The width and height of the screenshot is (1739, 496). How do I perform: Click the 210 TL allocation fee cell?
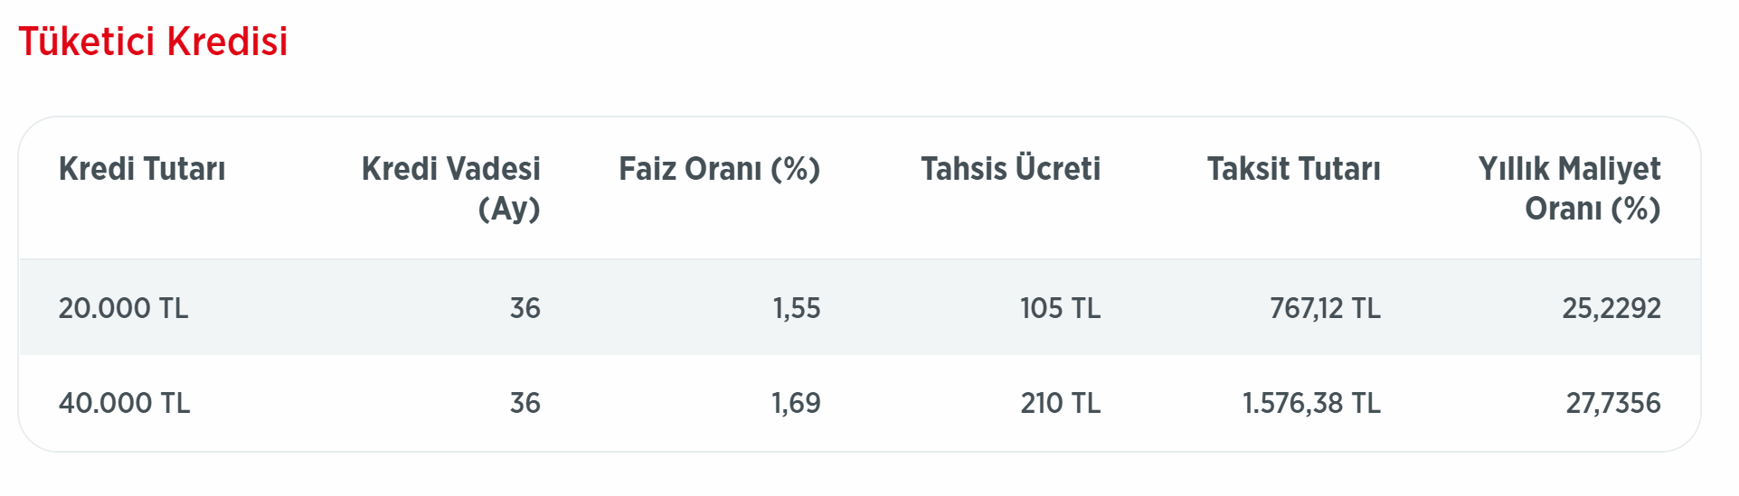(1060, 403)
